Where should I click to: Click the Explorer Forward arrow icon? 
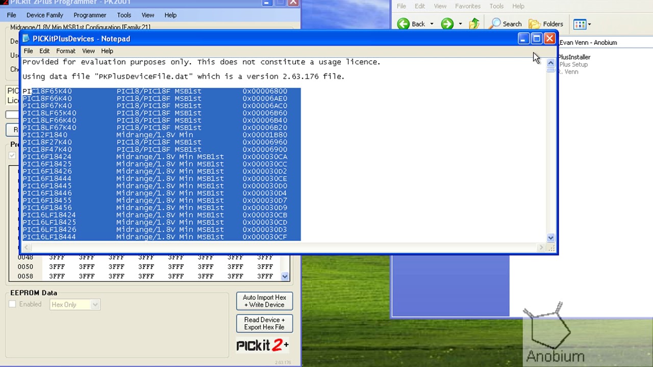click(x=447, y=24)
